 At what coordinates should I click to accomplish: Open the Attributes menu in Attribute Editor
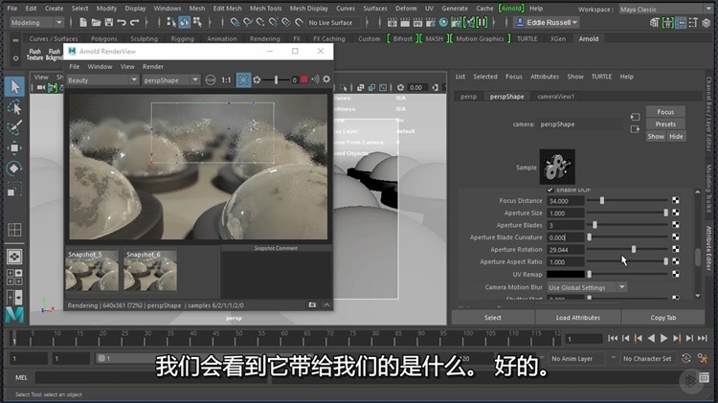[545, 77]
